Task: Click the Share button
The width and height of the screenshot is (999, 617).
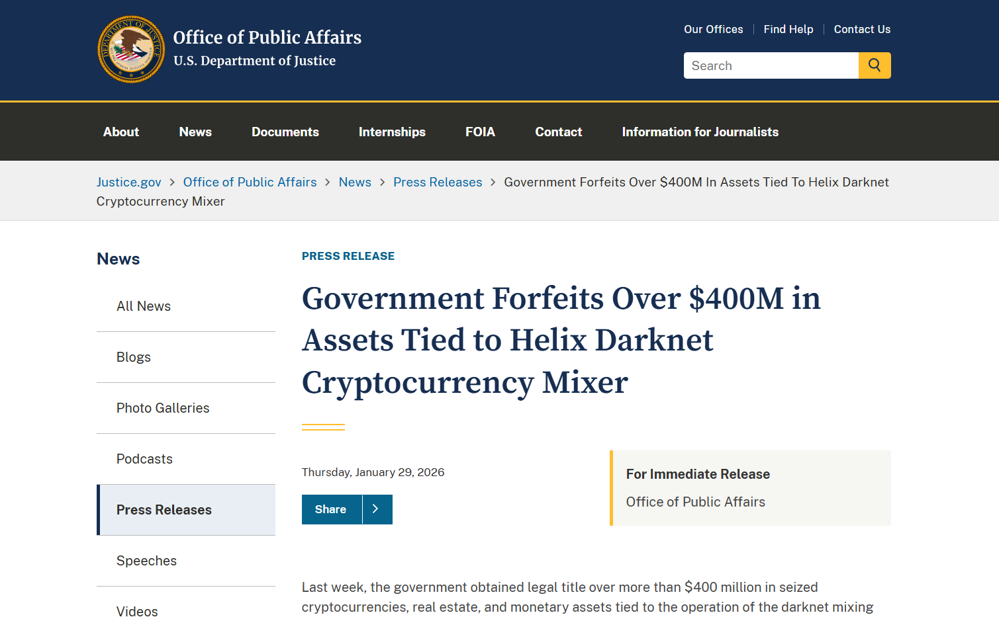Action: click(331, 509)
